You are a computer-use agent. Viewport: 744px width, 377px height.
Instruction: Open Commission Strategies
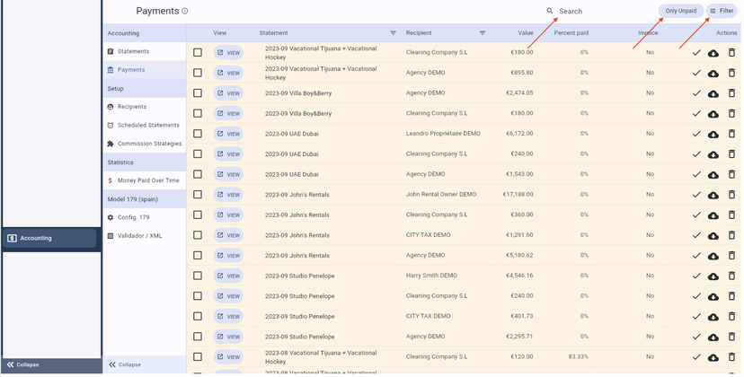click(x=145, y=144)
